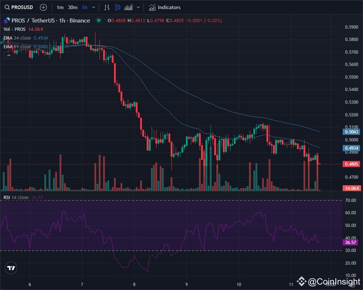Click the Binance pair icon next to PROS
This screenshot has width=363, height=290.
[x=6, y=21]
